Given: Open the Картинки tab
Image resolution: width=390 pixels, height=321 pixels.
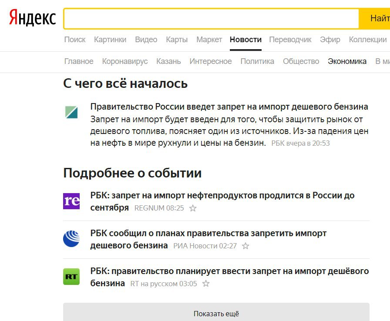Looking at the screenshot, I should (x=110, y=40).
